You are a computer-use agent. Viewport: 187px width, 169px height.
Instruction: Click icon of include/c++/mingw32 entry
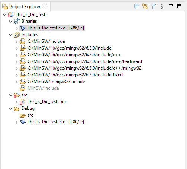(x=23, y=68)
